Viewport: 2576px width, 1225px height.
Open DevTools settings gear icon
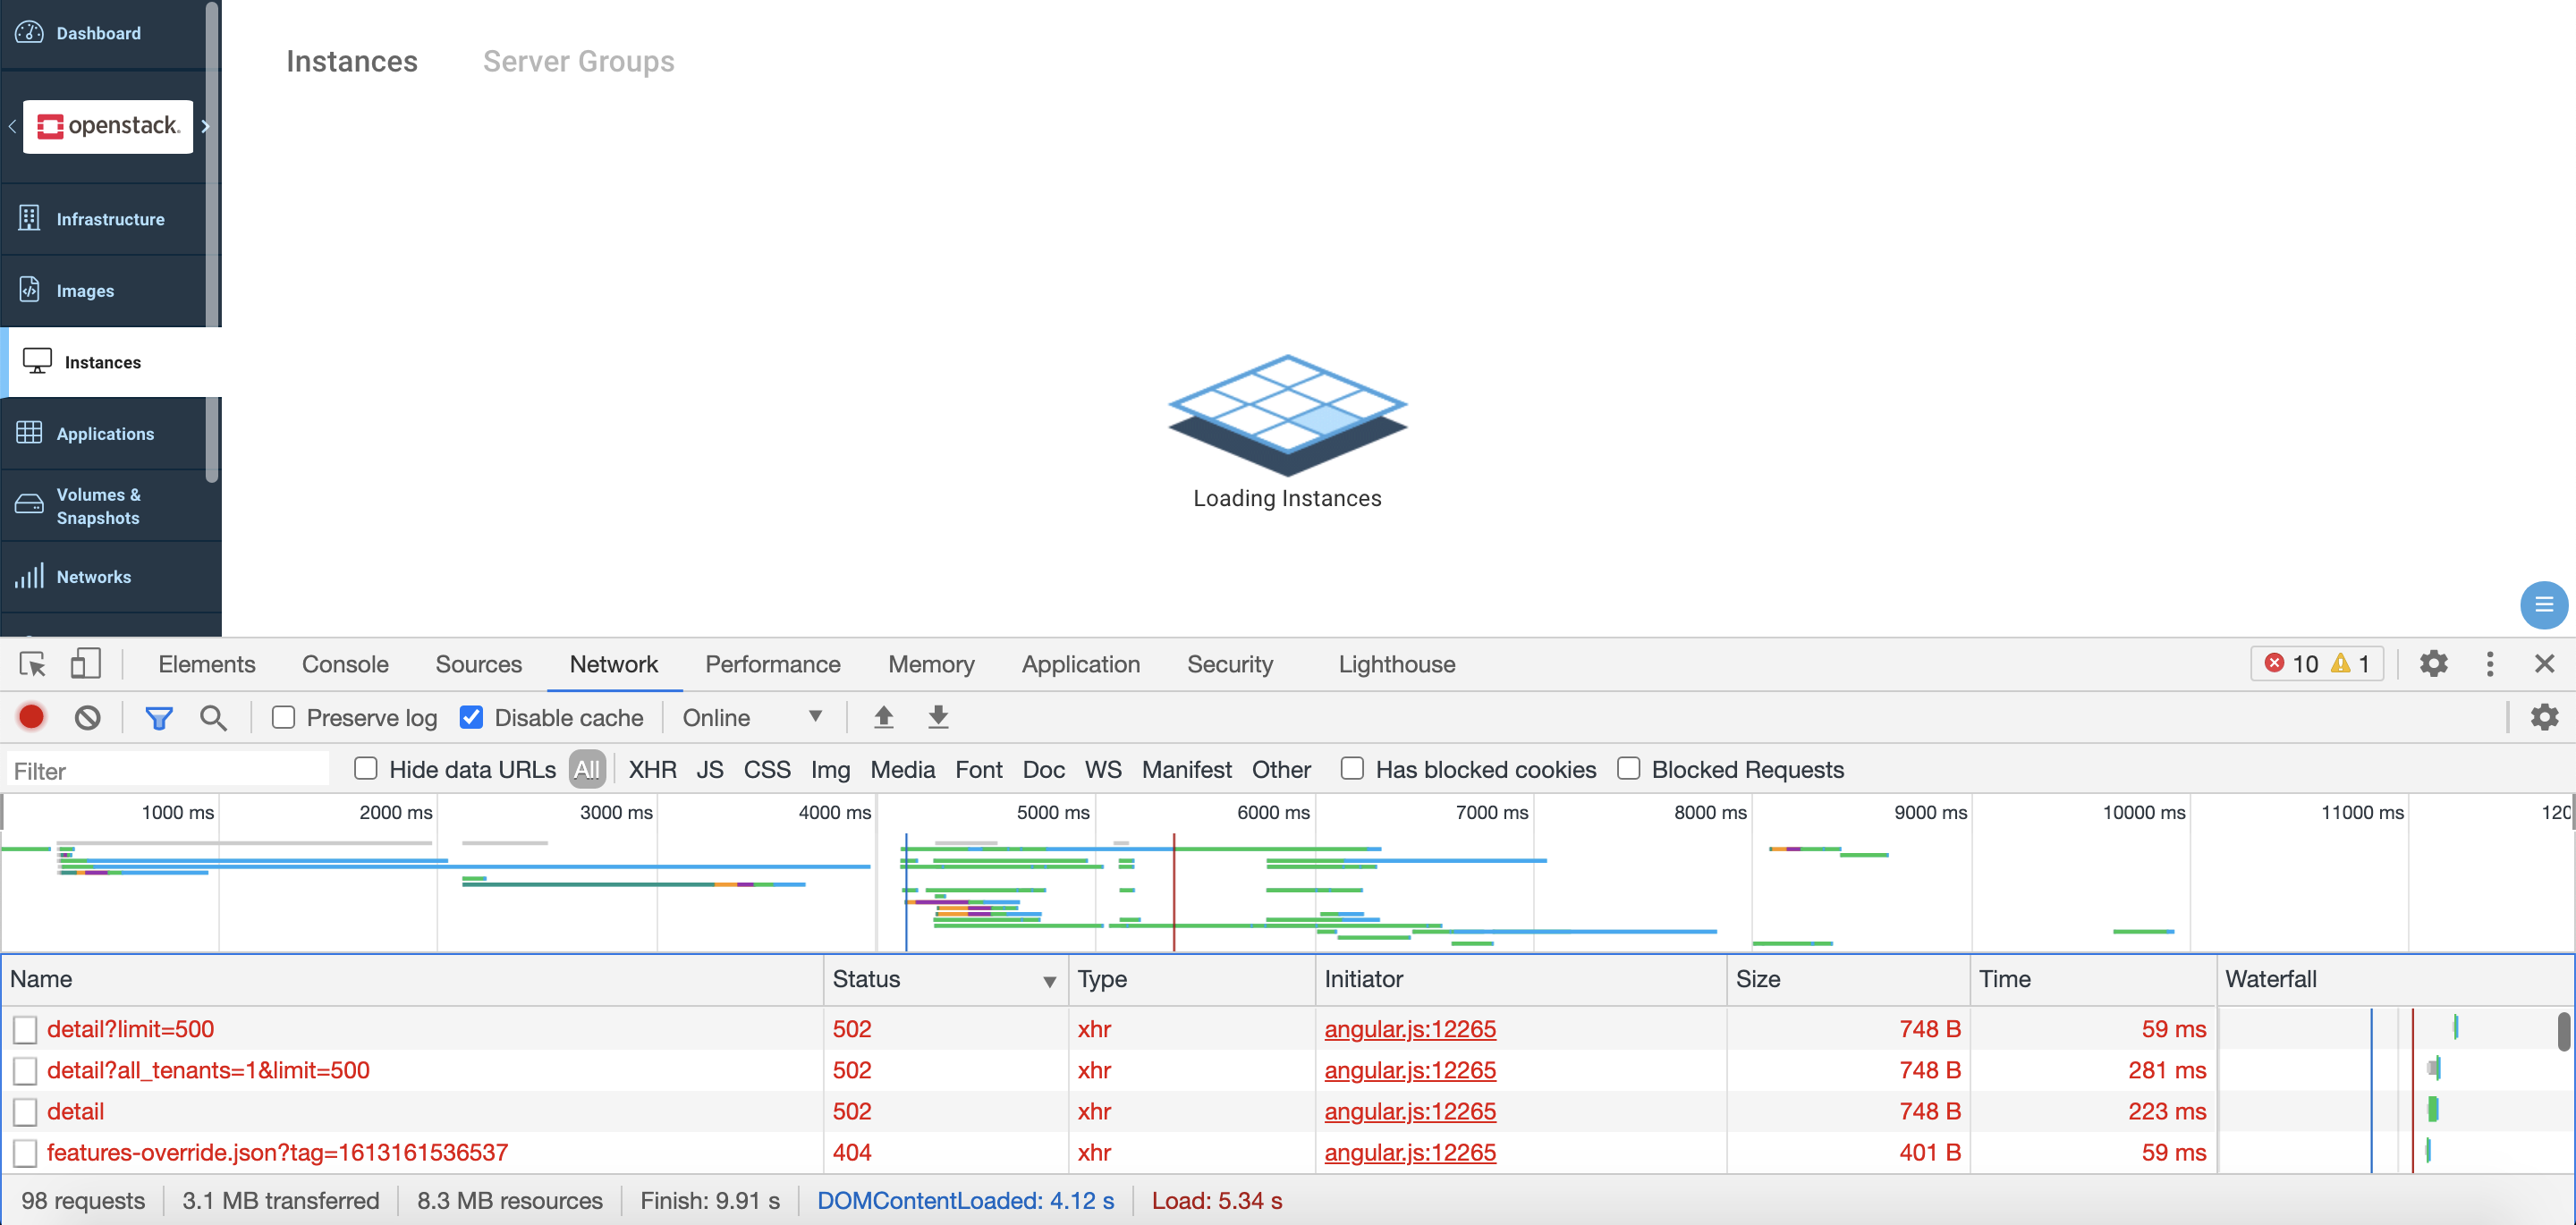2434,664
